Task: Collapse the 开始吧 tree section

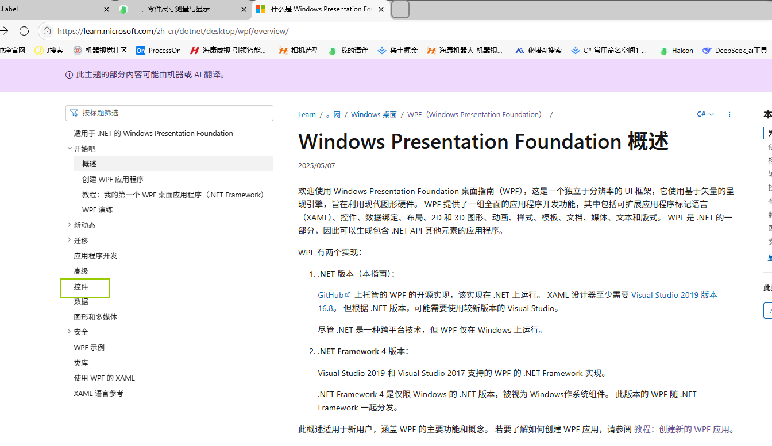Action: coord(70,148)
